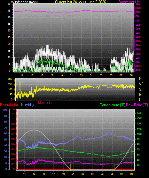Click the 'Barometer (.in)' axis title
Viewport: 149px width, 178px height.
pyautogui.click(x=129, y=2)
